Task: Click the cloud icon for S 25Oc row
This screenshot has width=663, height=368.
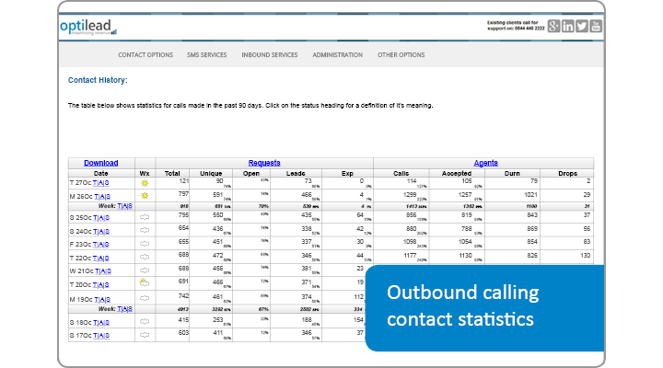Action: [144, 215]
